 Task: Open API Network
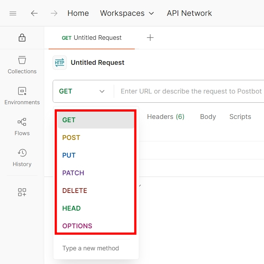[189, 13]
